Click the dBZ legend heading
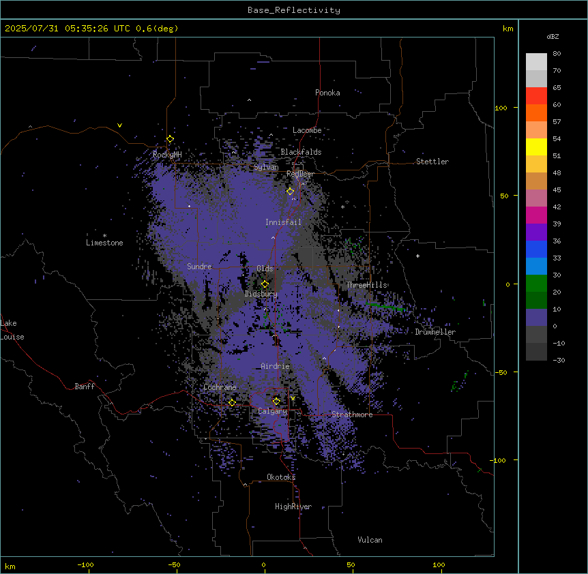 553,36
